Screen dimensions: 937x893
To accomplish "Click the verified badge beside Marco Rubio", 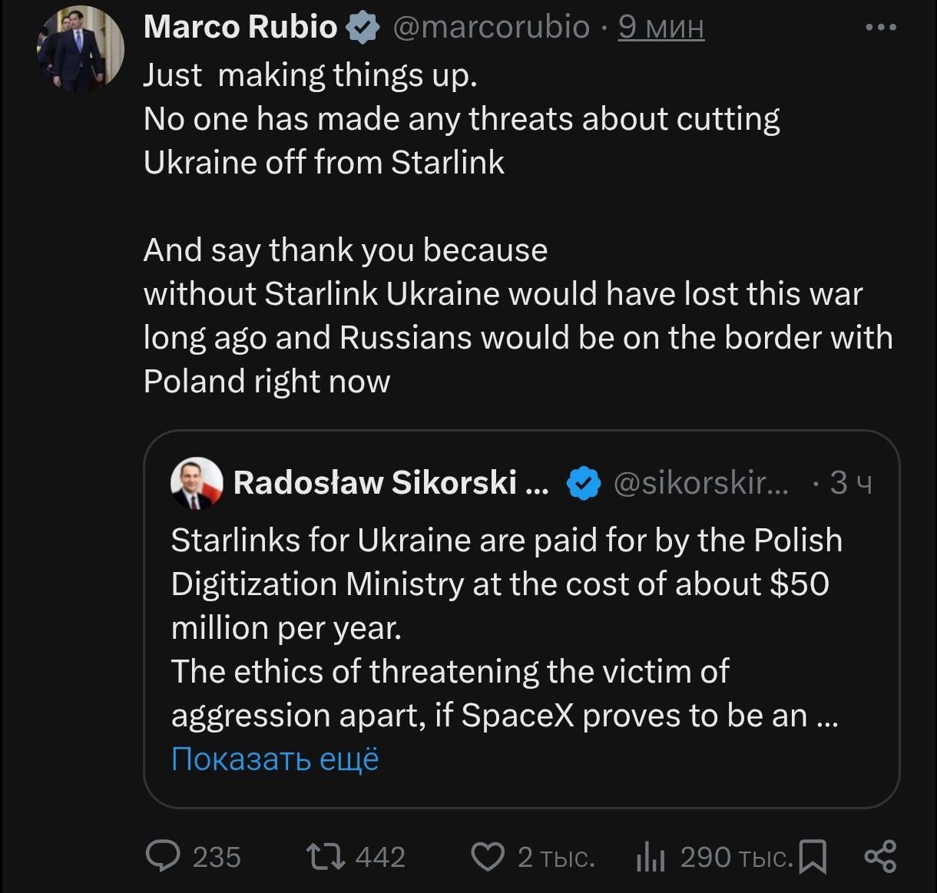I will [x=363, y=28].
